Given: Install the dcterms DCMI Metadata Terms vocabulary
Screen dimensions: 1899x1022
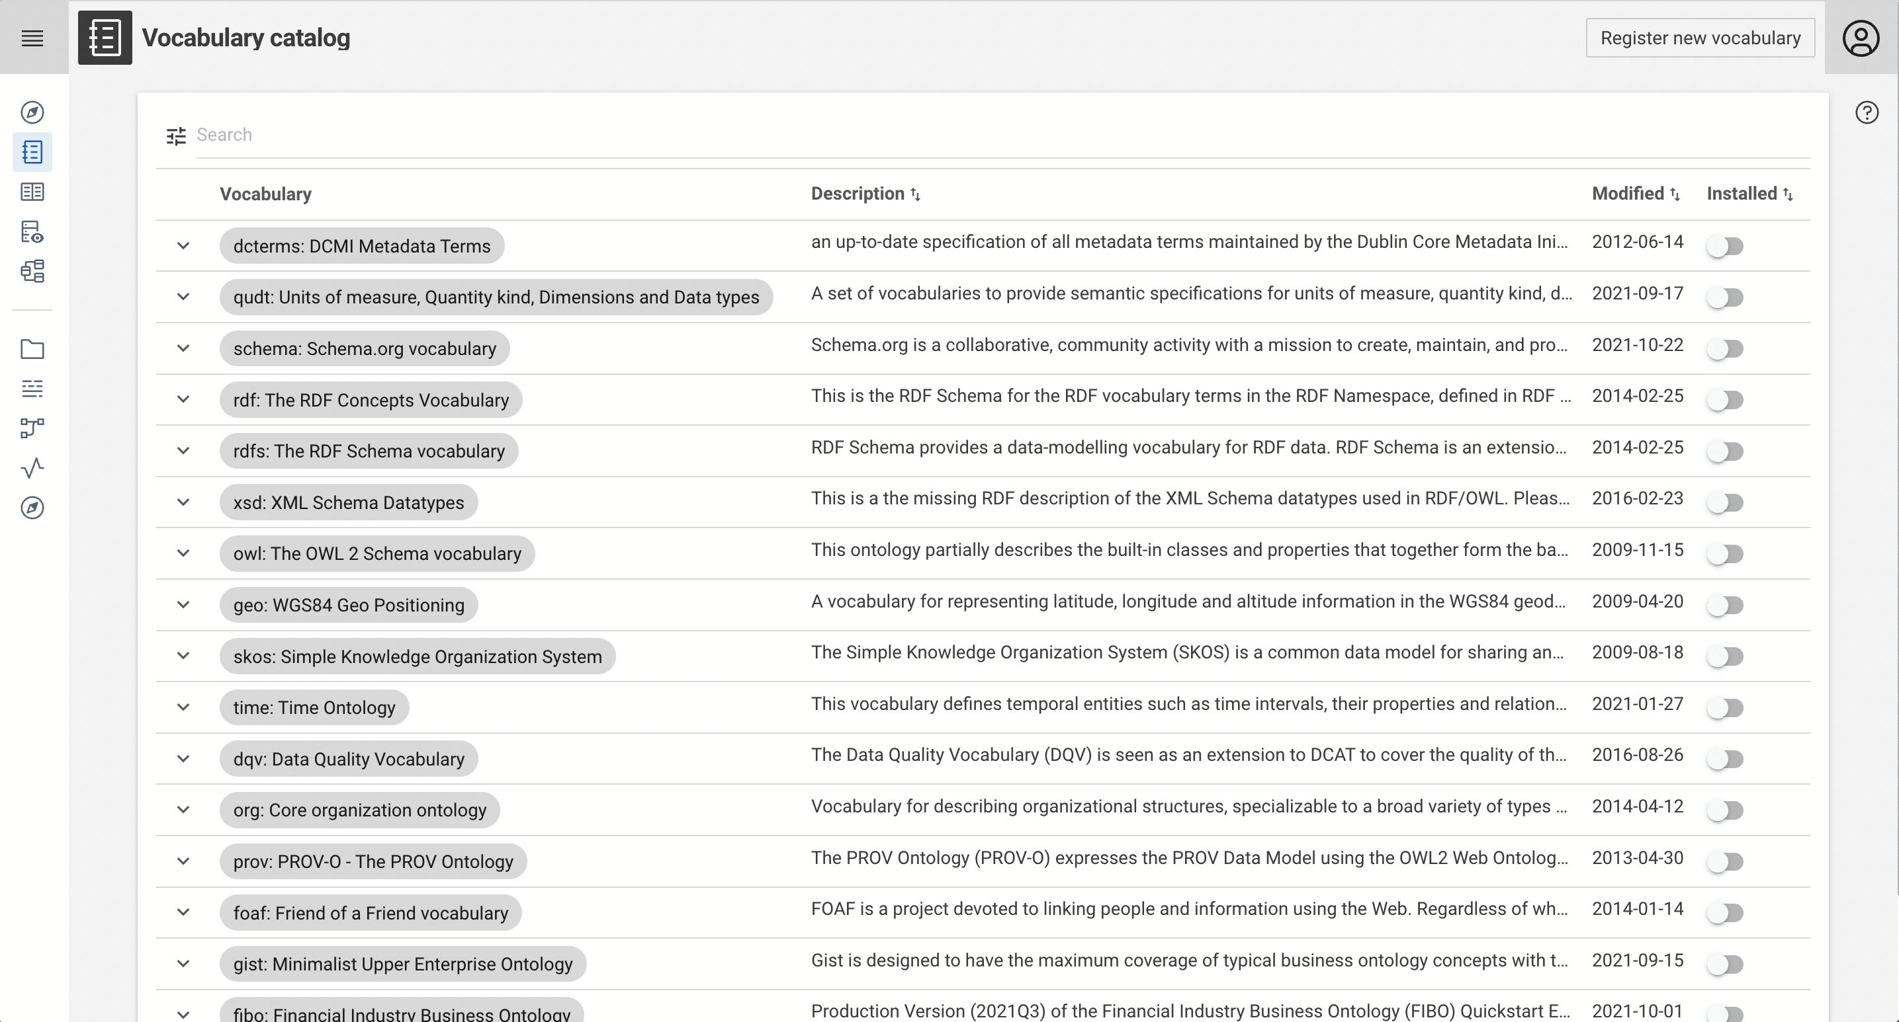Looking at the screenshot, I should tap(1726, 246).
